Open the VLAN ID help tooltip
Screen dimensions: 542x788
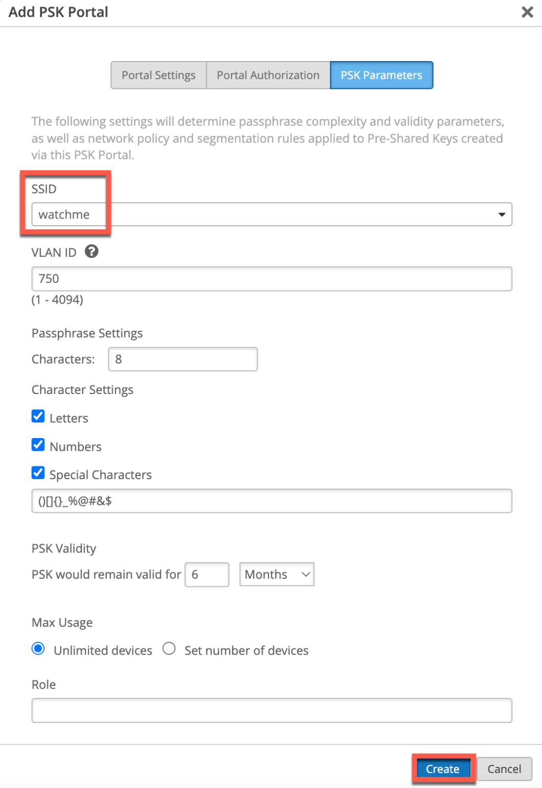[91, 251]
